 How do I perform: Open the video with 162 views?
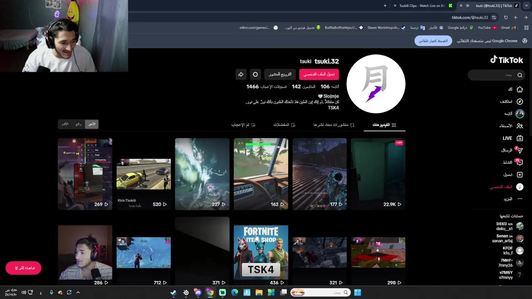click(x=261, y=174)
